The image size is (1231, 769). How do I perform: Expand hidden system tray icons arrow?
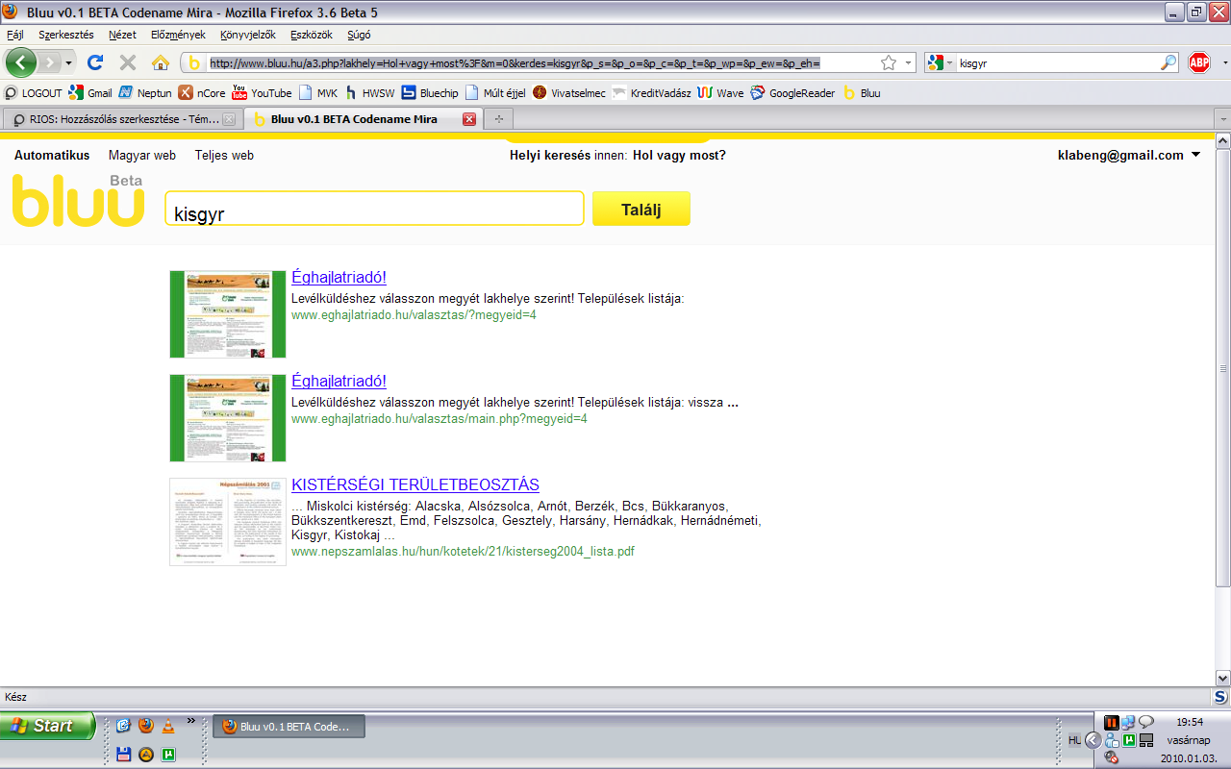coord(1093,739)
